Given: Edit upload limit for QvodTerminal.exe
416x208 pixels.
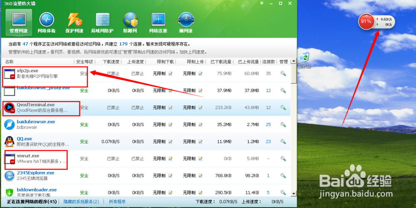Looking at the screenshot, I should tap(201, 108).
